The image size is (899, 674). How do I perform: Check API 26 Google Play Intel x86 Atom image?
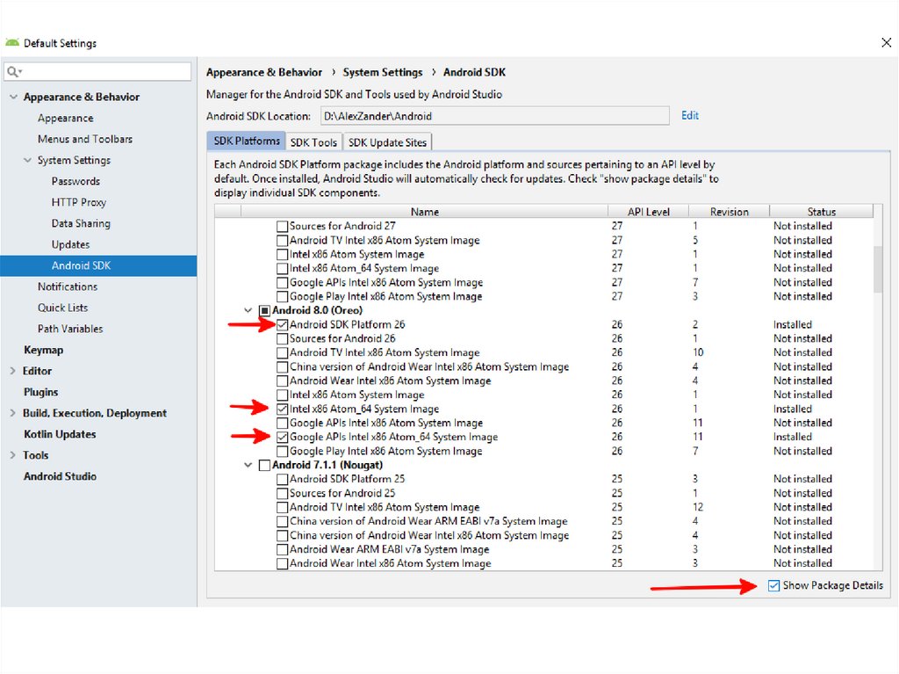(x=282, y=452)
